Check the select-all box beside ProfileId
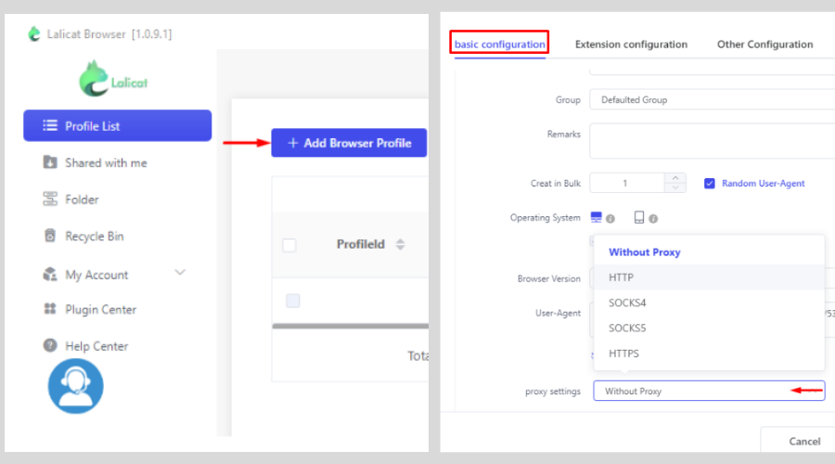Viewport: 835px width, 464px height. click(x=289, y=245)
